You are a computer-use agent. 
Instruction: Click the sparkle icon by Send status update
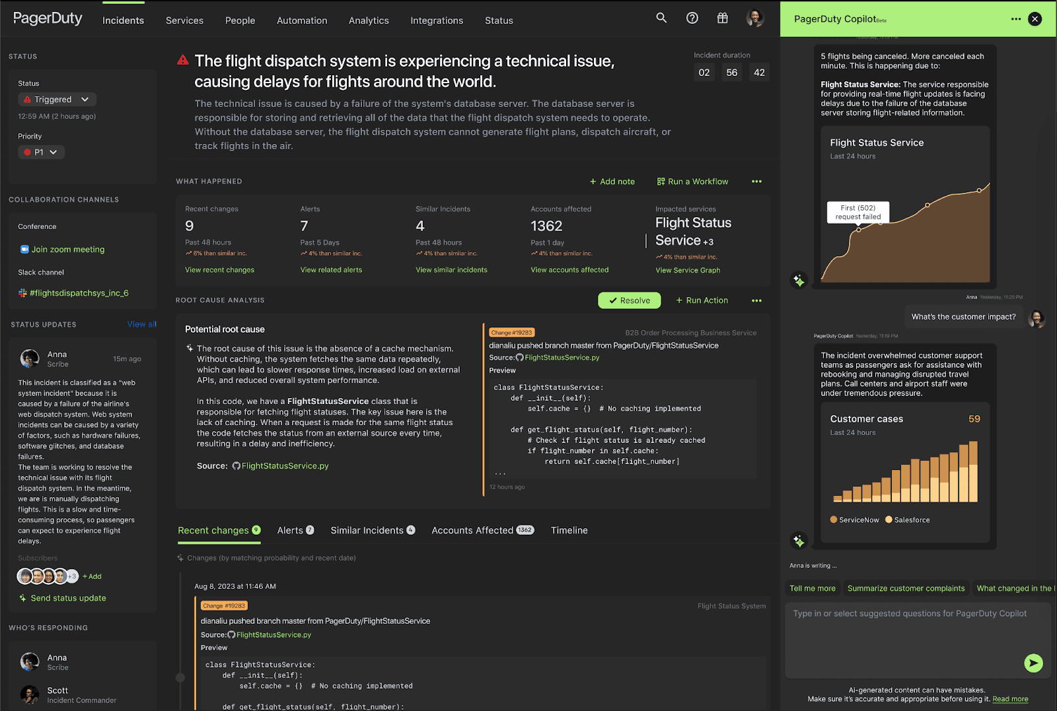tap(22, 598)
